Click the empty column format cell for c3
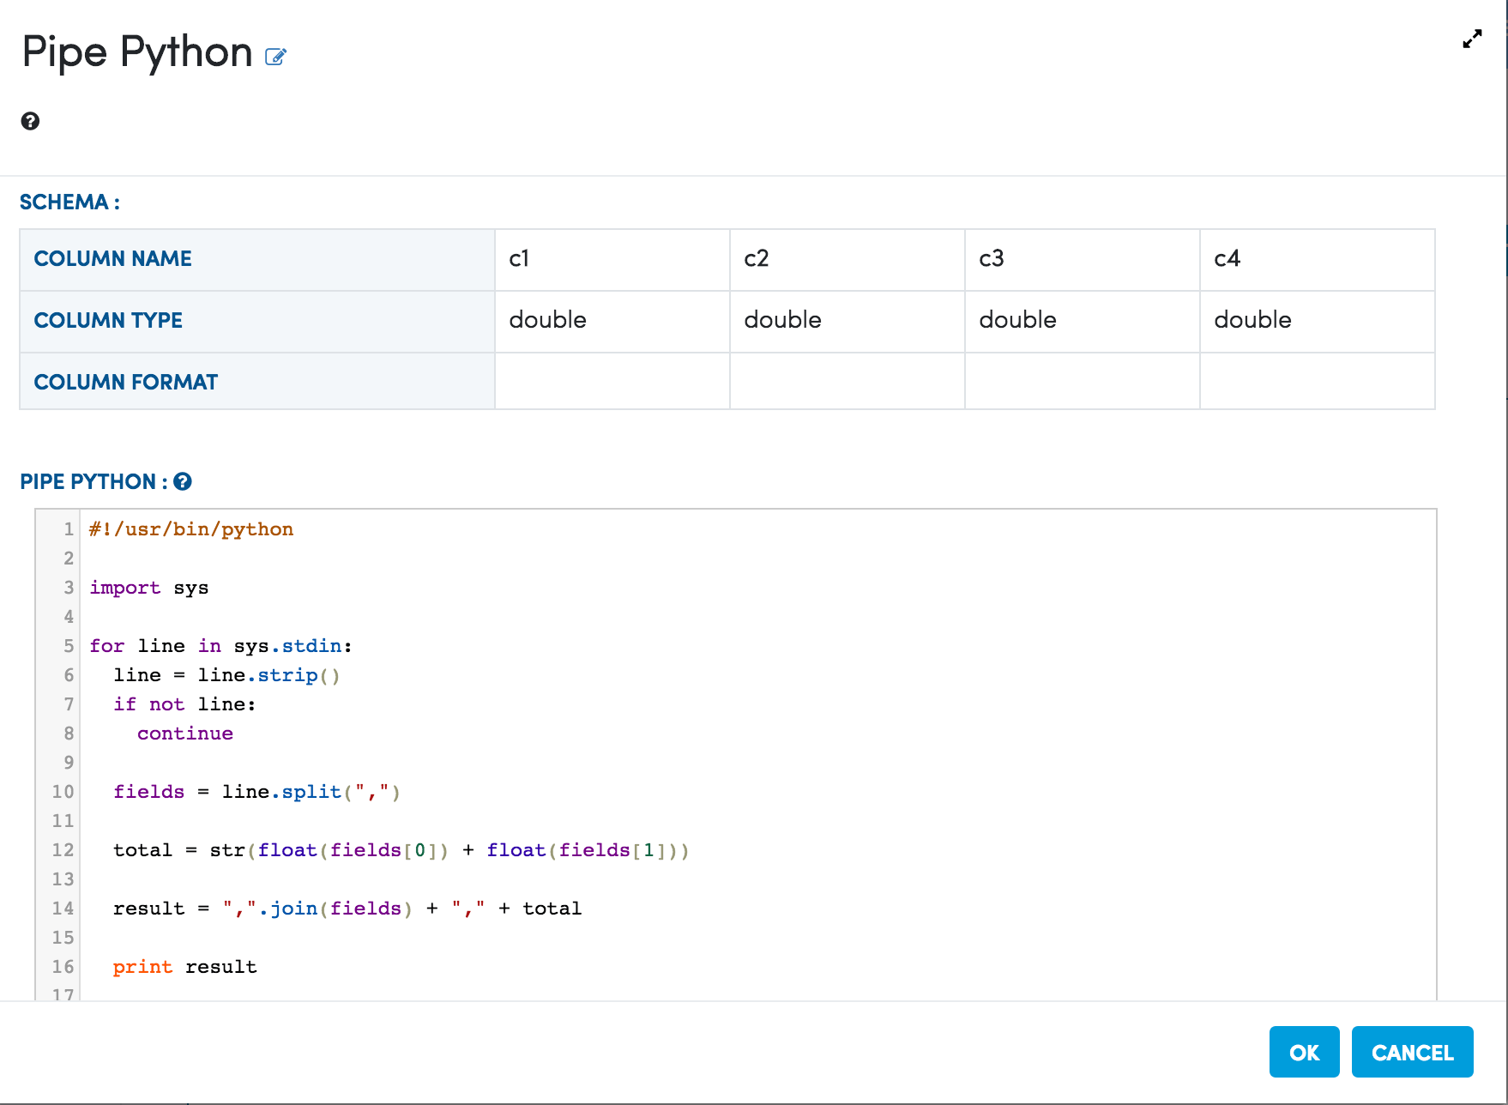The image size is (1508, 1105). pos(1082,382)
